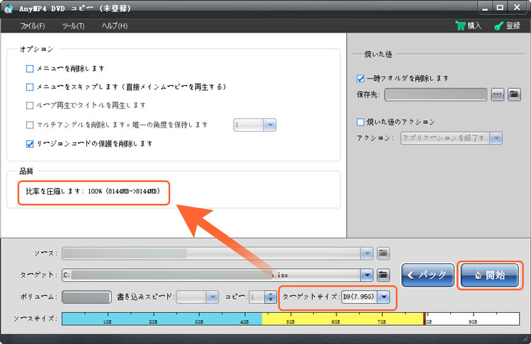
Task: Click the 購入 purchase link
Action: pyautogui.click(x=474, y=25)
